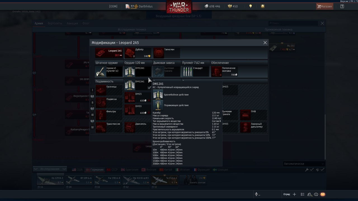Close the Leopard 2A5 modifications window
Image resolution: width=358 pixels, height=201 pixels.
265,43
